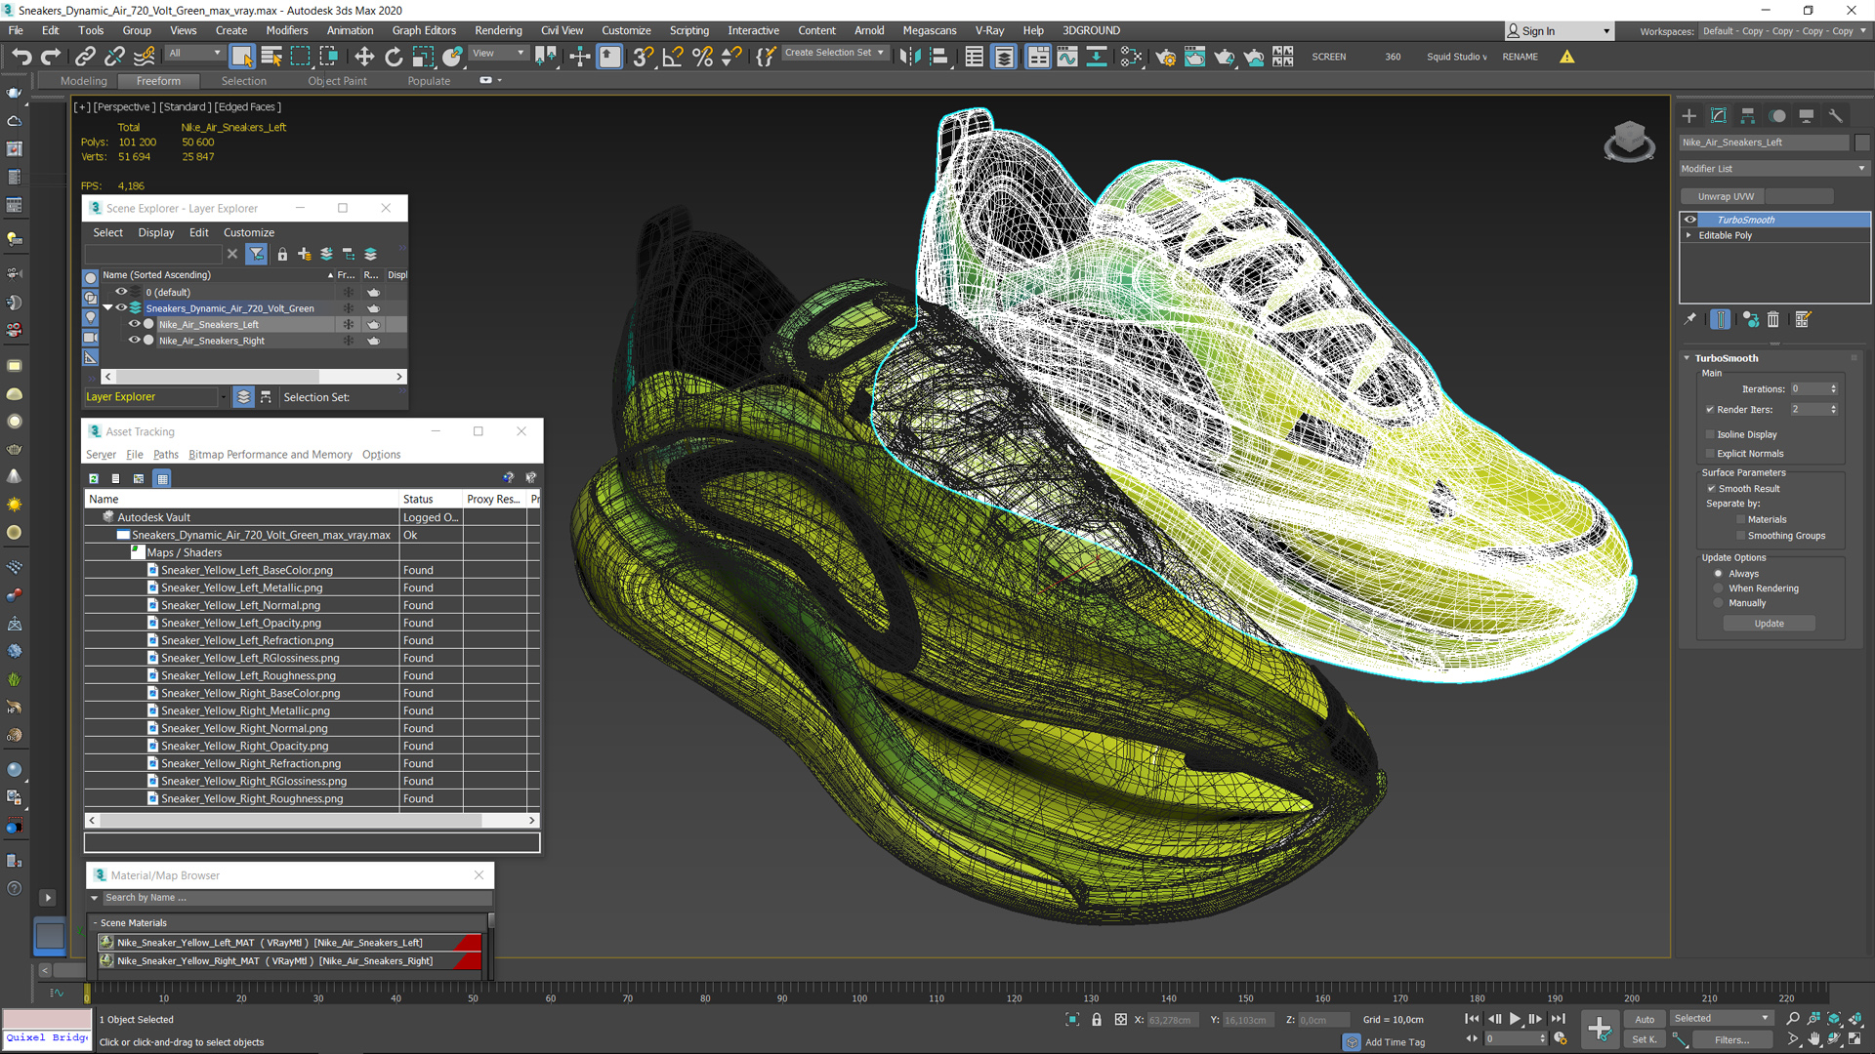Open the key Filters... button
The image size is (1875, 1054).
pyautogui.click(x=1731, y=1040)
